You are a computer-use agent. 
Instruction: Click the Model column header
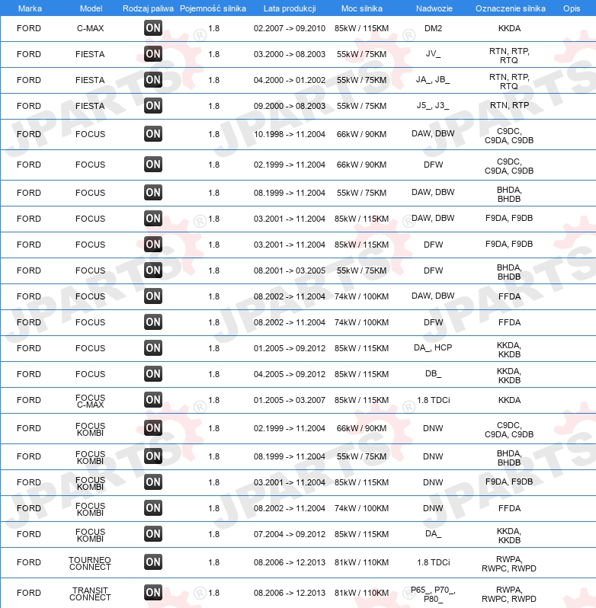pyautogui.click(x=91, y=8)
